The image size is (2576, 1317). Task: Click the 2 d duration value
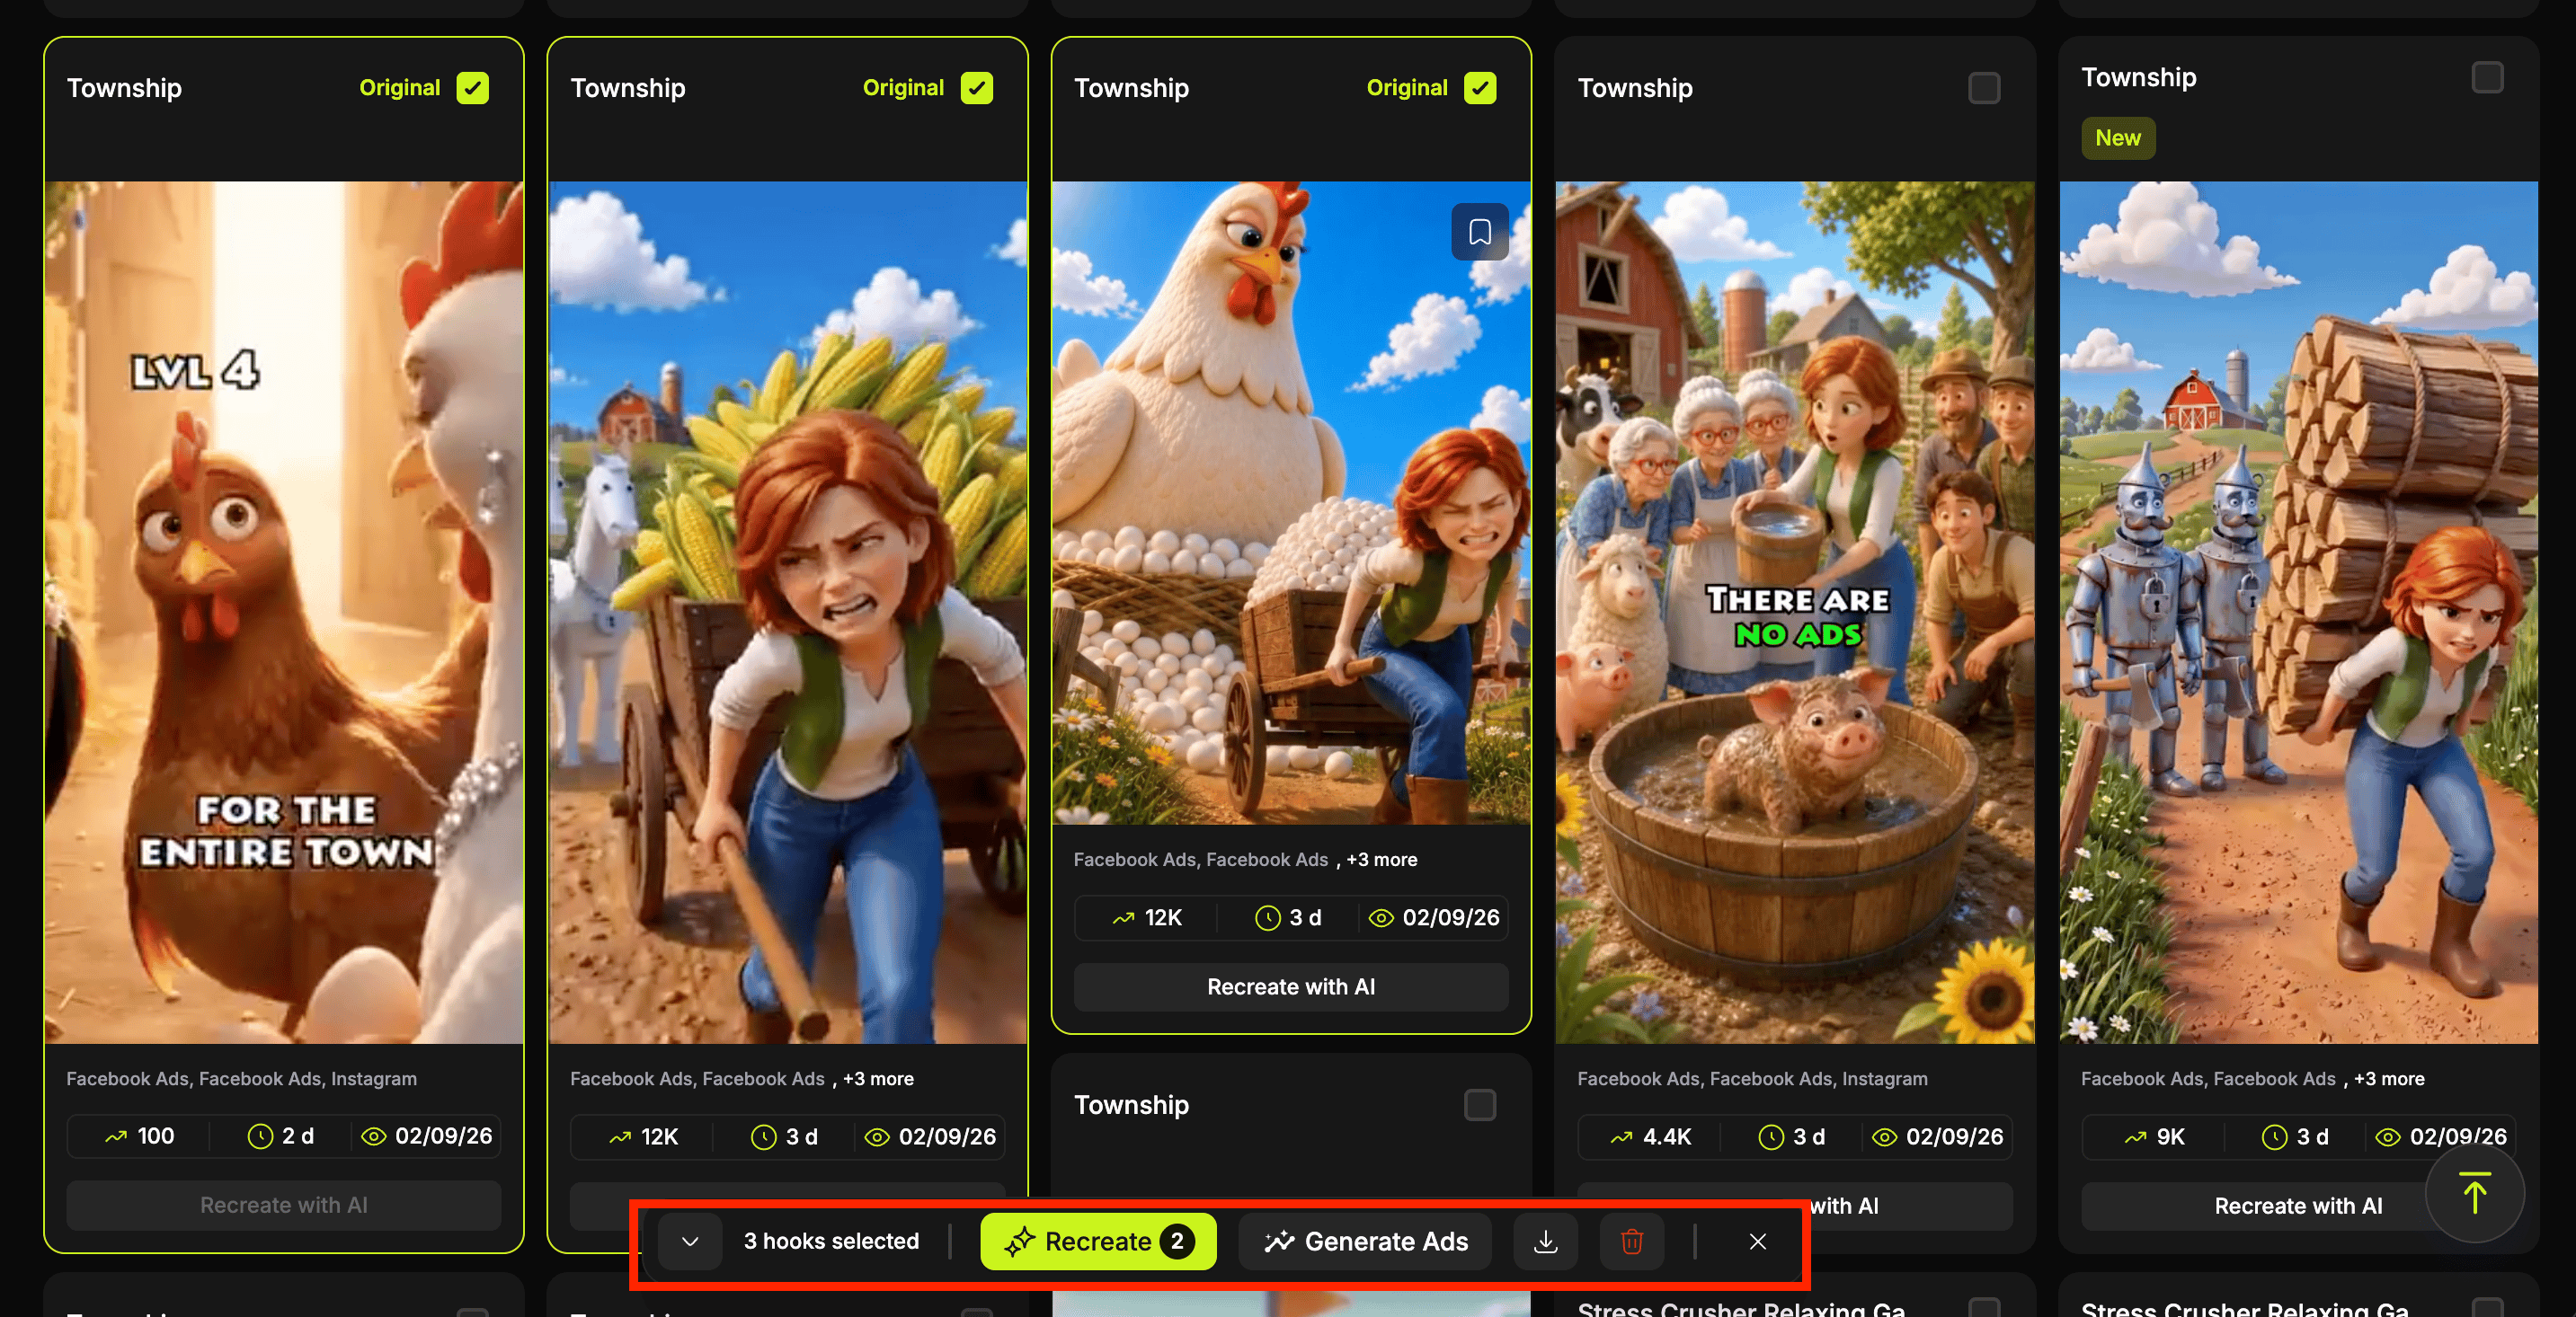point(298,1136)
